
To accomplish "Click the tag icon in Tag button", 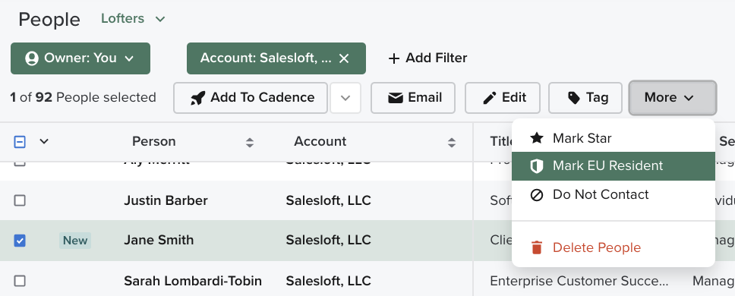I will (574, 97).
